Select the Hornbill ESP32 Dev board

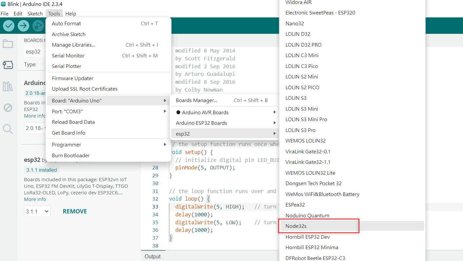point(351,237)
